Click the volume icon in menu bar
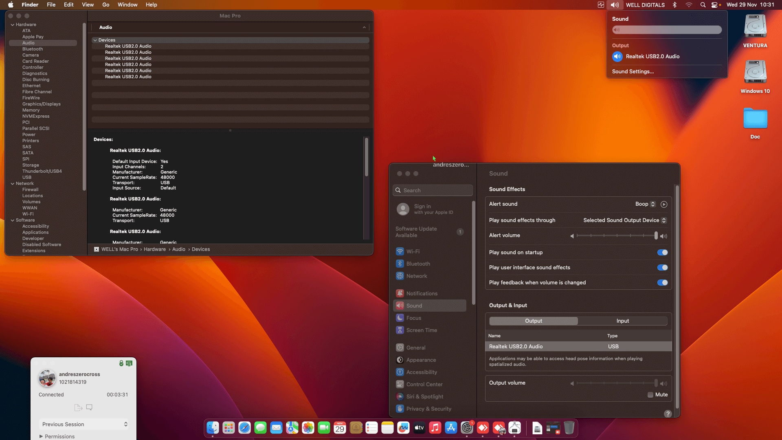This screenshot has width=782, height=440. 615,5
